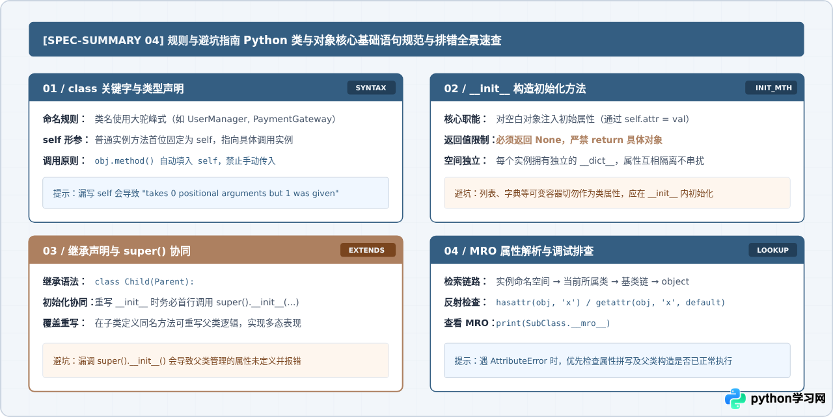Click heading '02 / __init__ 构造初始化方法'

coord(515,88)
